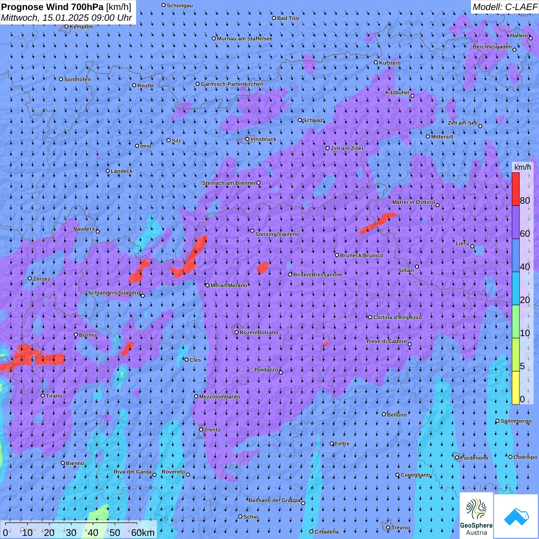The width and height of the screenshot is (539, 539).
Task: Click the Treviso label
Action: (401, 528)
